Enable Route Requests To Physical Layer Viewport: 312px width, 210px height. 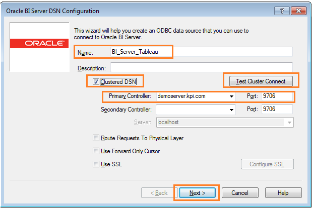[96, 138]
